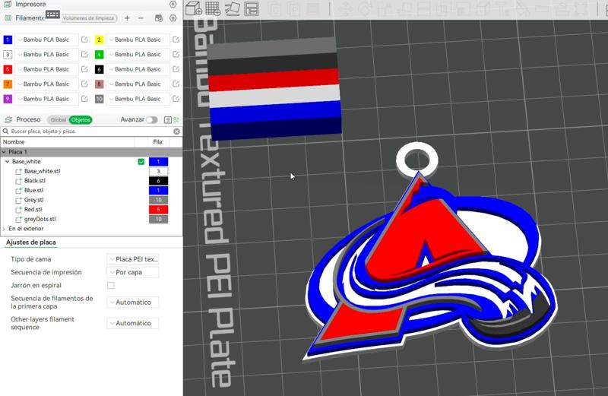Click the green icon after the compare presets icon
This screenshot has width=608, height=396.
176,120
